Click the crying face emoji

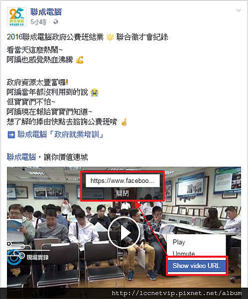tap(95, 93)
